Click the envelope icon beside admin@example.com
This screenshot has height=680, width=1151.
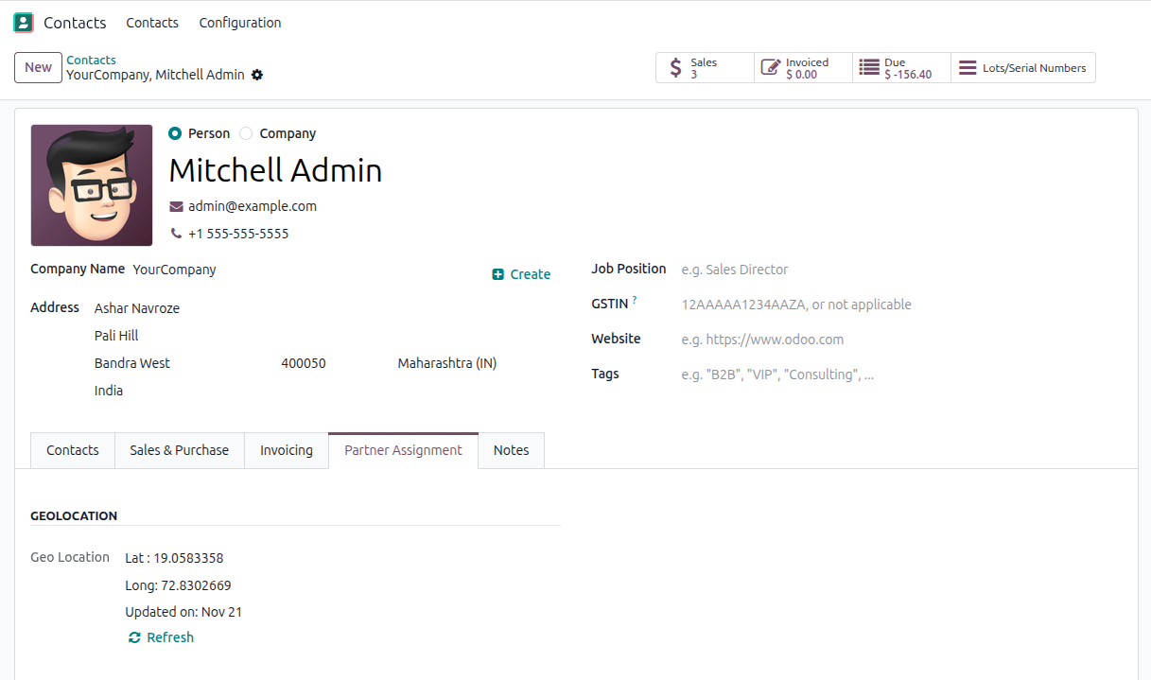point(177,205)
